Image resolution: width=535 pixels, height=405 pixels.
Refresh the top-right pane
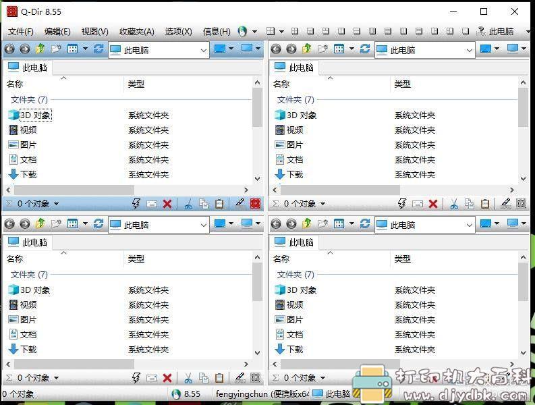pyautogui.click(x=365, y=49)
